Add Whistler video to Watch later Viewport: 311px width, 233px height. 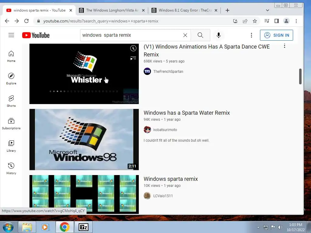click(133, 48)
